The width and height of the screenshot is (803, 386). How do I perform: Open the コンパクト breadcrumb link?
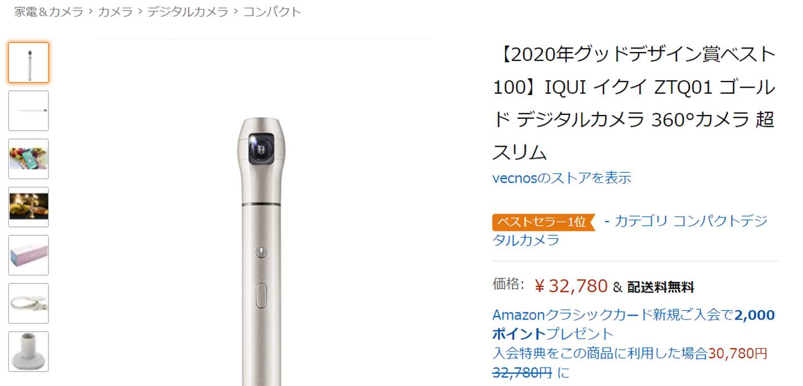(272, 12)
